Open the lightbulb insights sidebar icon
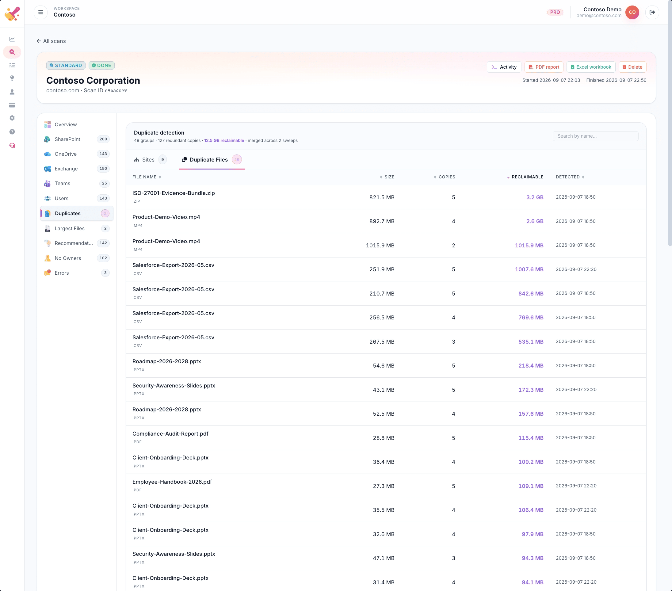 coord(12,78)
